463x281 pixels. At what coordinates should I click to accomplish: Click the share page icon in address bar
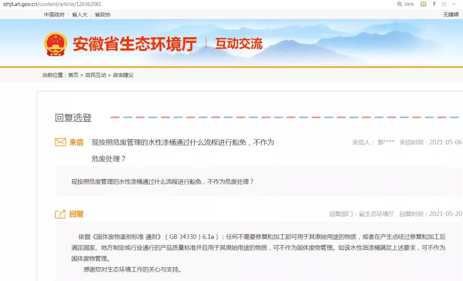coord(444,4)
